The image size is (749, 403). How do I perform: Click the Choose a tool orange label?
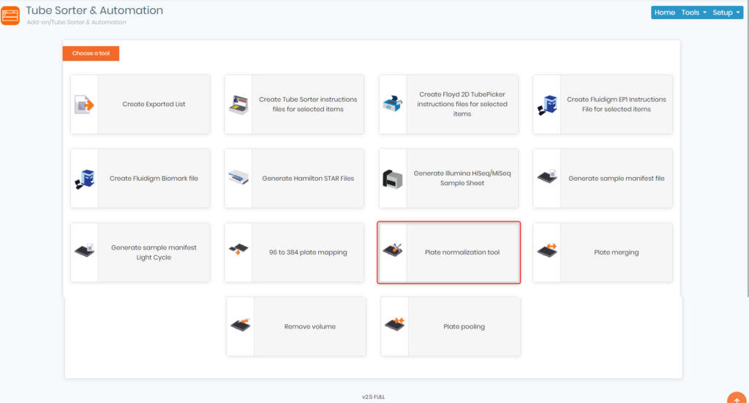(x=91, y=53)
